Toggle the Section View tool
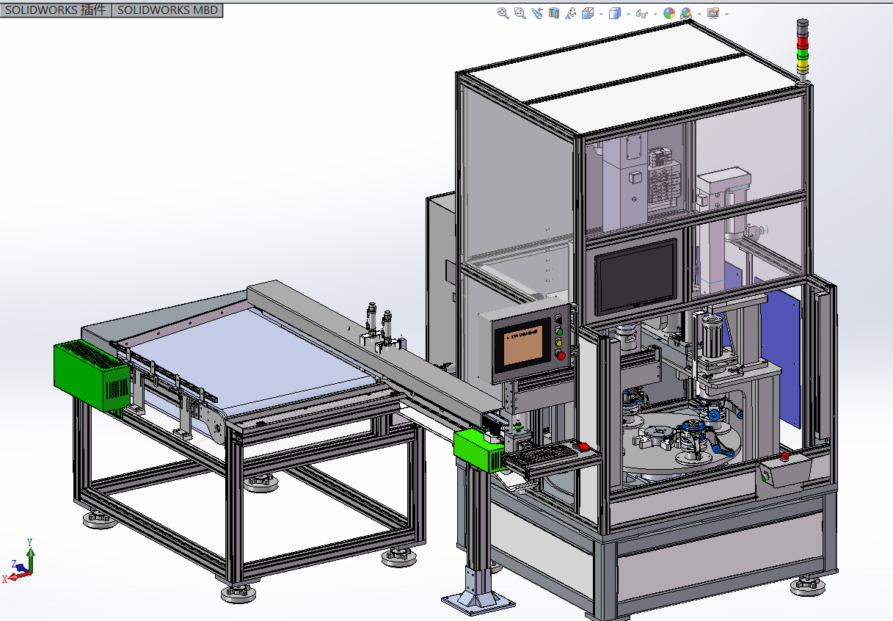893x621 pixels. 553,13
